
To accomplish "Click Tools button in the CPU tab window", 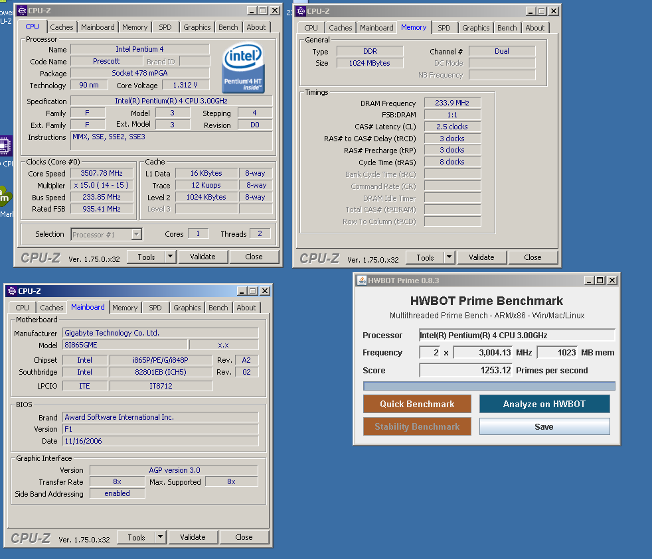I will coord(146,257).
